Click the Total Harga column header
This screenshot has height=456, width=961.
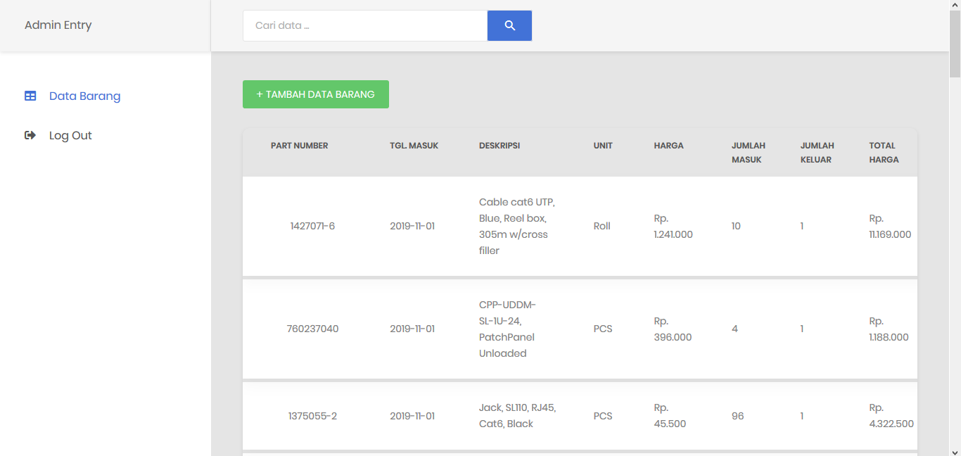tap(884, 153)
